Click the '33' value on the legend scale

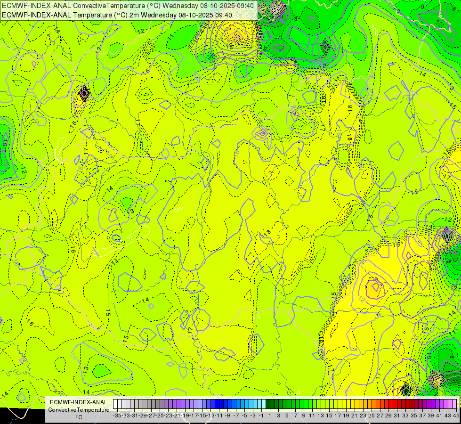(405, 416)
